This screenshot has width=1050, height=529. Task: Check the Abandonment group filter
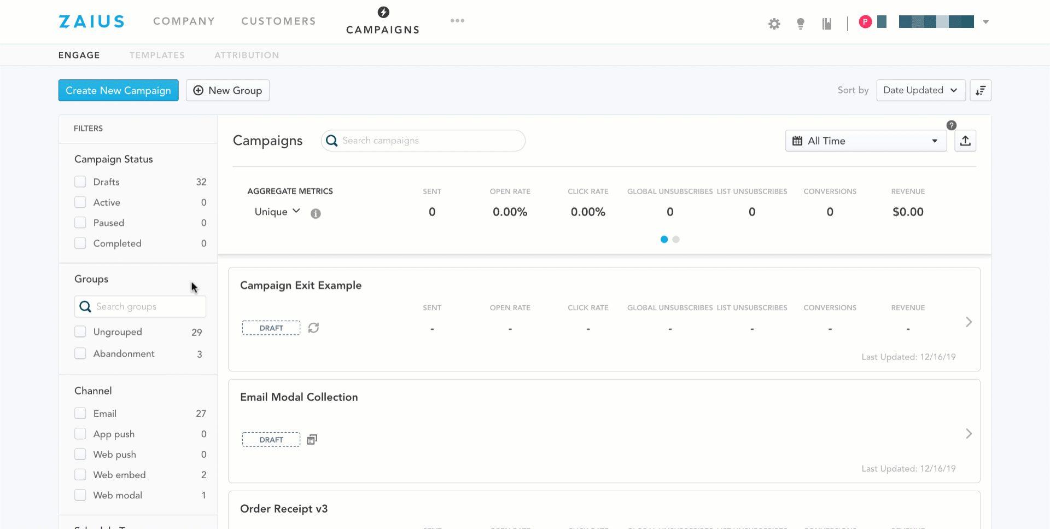[80, 353]
